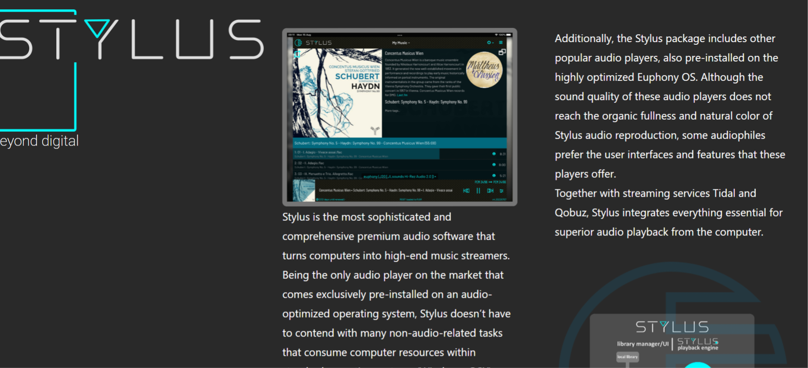The height and width of the screenshot is (368, 808).
Task: Show info for the 8:31 track
Action: (494, 154)
